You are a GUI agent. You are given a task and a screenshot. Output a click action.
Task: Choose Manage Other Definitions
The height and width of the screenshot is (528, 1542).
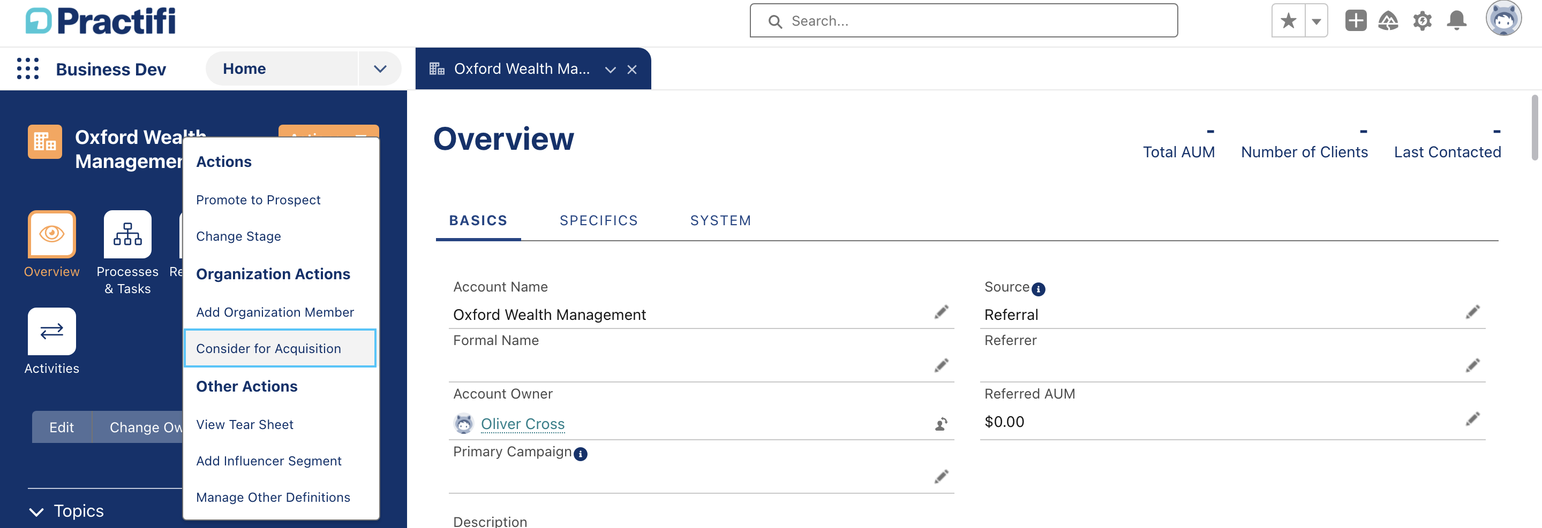(274, 498)
